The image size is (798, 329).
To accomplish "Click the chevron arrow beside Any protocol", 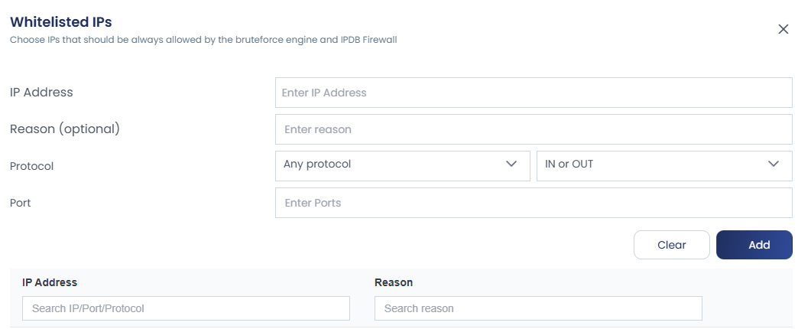I will 511,164.
